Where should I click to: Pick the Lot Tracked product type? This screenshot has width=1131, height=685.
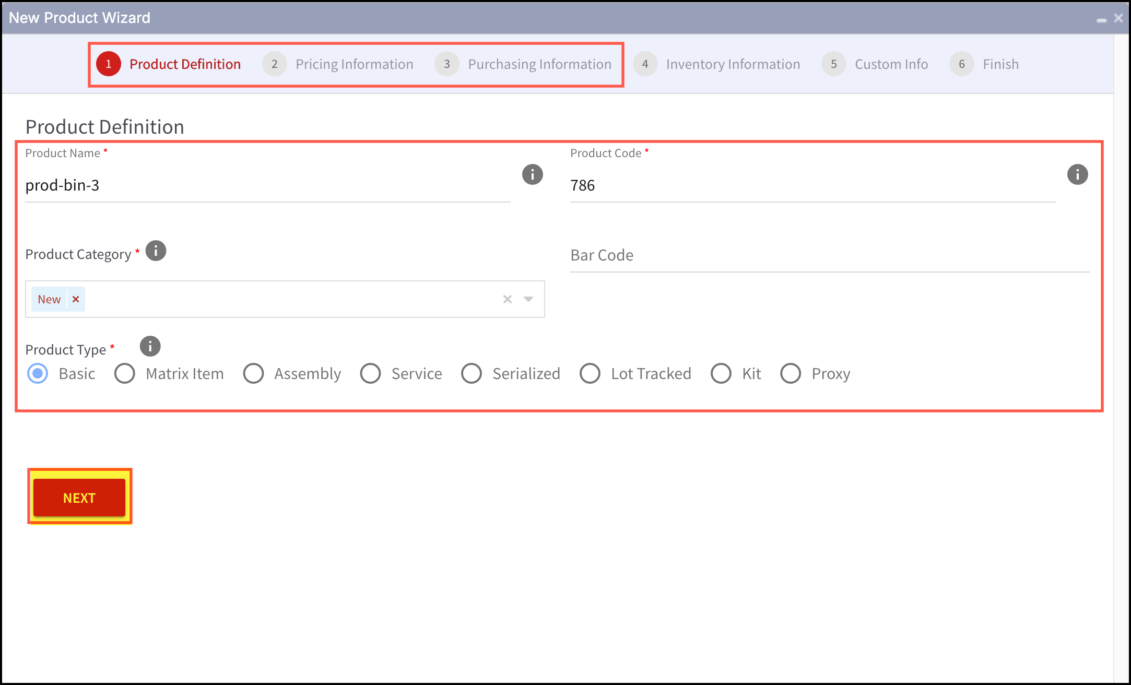(x=590, y=373)
